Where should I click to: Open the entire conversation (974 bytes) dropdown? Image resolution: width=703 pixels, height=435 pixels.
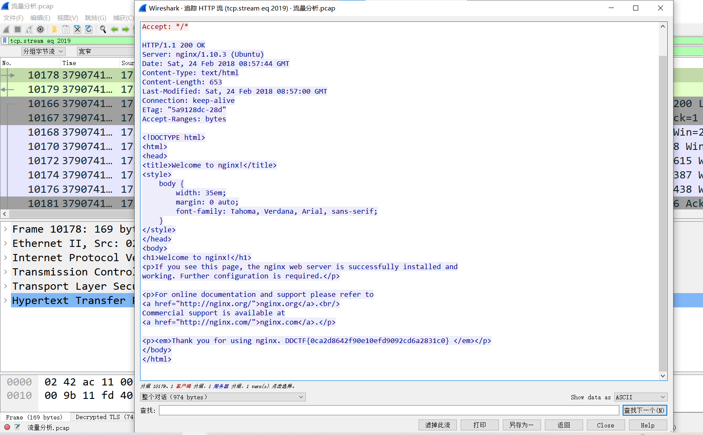click(x=223, y=397)
